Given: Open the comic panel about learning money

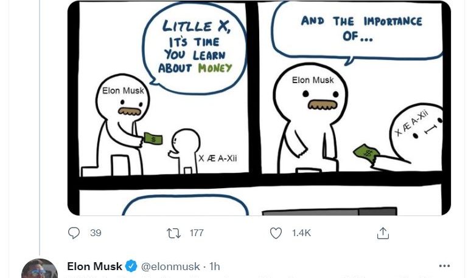Looking at the screenshot, I should tap(164, 89).
